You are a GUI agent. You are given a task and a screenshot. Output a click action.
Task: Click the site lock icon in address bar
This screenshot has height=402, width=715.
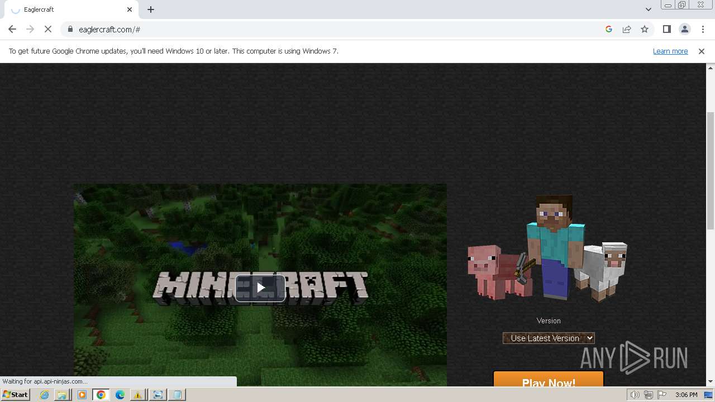[x=70, y=29]
